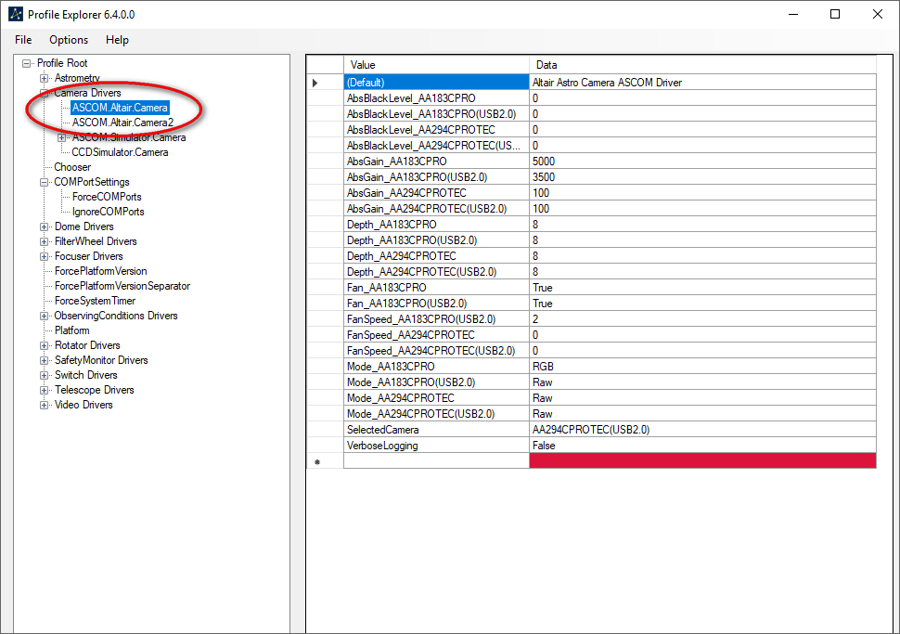Viewport: 900px width, 634px height.
Task: Open the Help menu
Action: pos(117,40)
